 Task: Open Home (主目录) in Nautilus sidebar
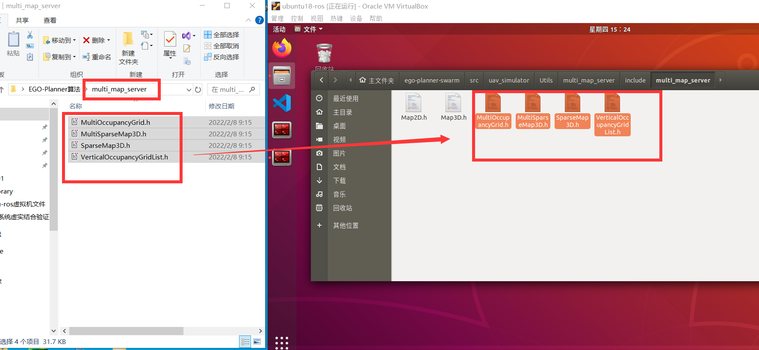point(343,112)
